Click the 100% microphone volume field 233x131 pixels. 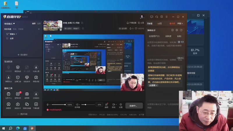click(70, 105)
